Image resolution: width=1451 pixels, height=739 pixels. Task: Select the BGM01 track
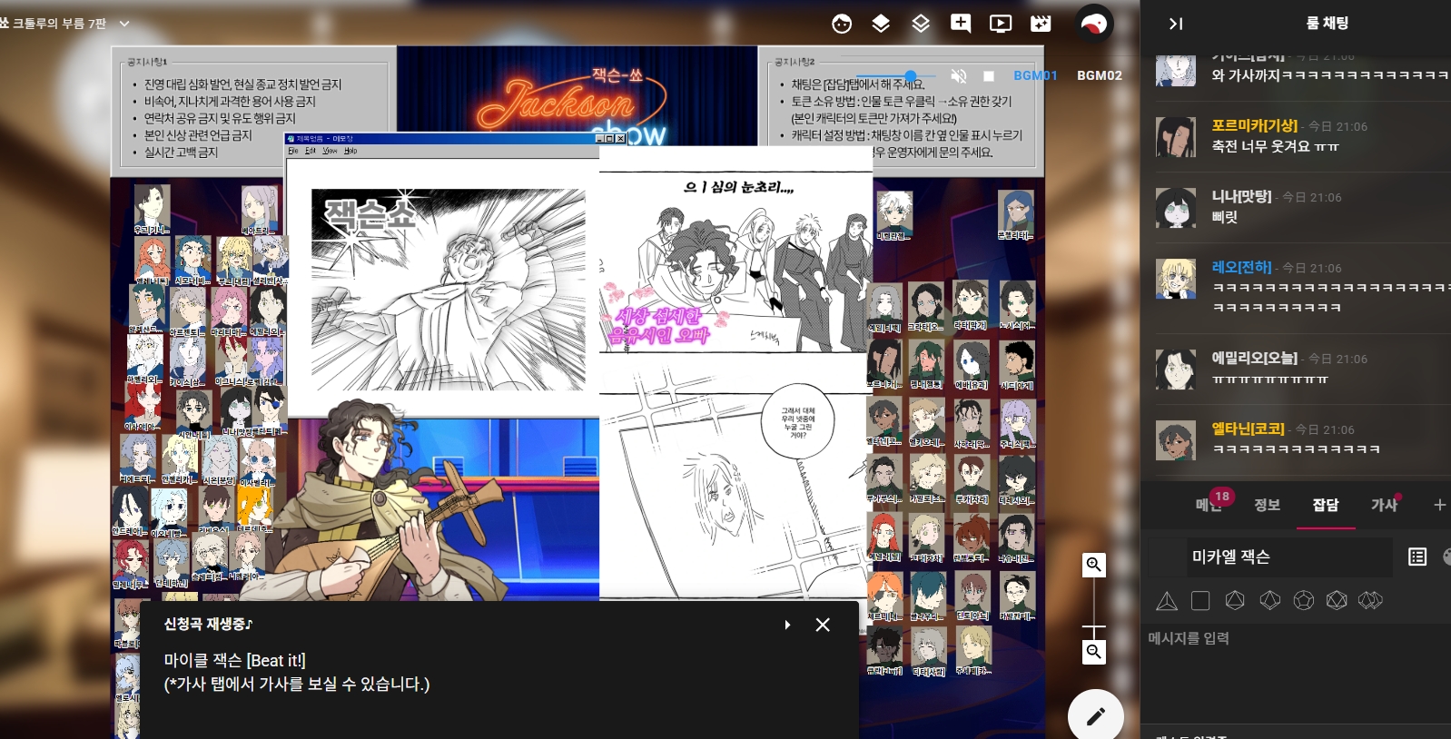tap(1035, 75)
